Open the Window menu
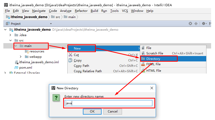Image resolution: width=215 pixels, height=120 pixels. tap(137, 11)
